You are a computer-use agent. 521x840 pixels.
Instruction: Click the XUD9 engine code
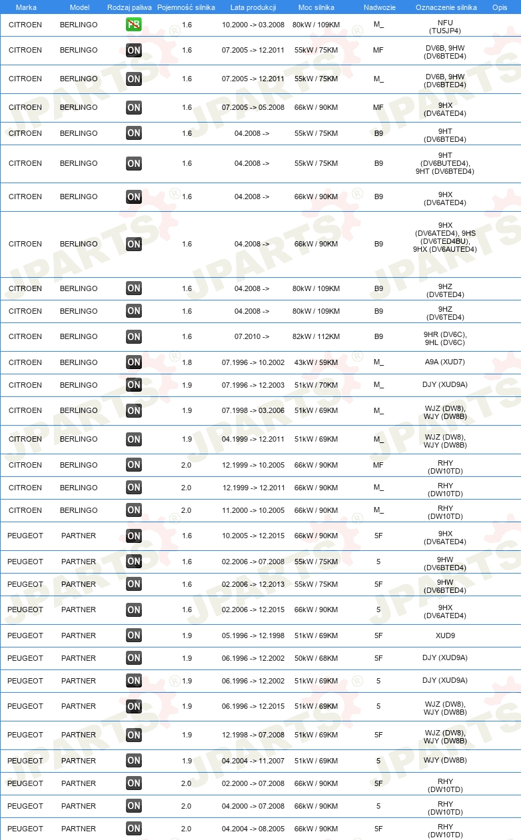445,635
